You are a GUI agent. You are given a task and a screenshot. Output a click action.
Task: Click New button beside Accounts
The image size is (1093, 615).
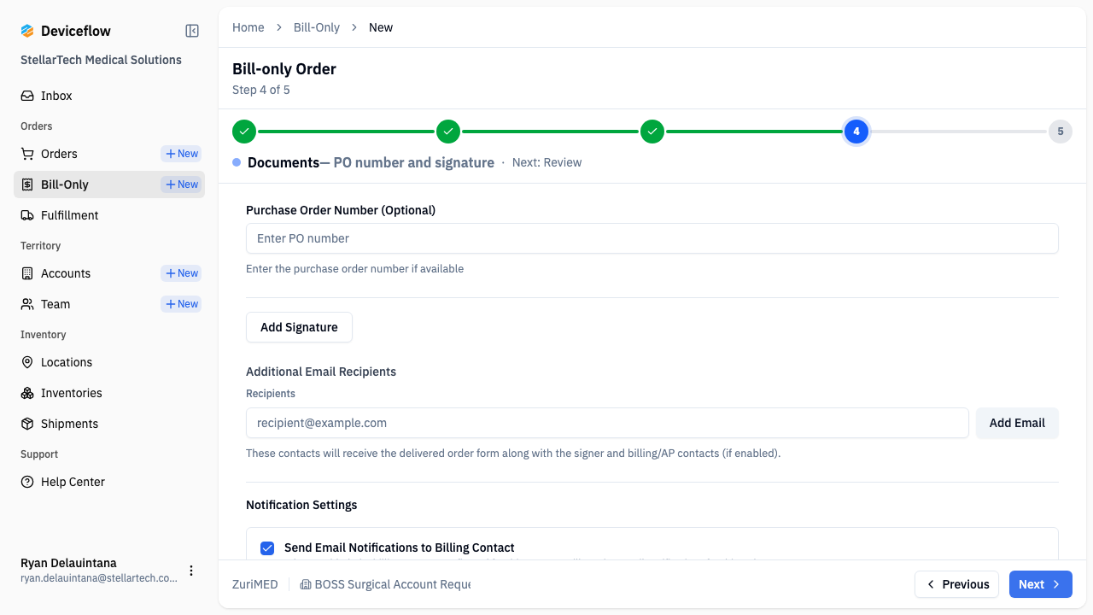(182, 273)
